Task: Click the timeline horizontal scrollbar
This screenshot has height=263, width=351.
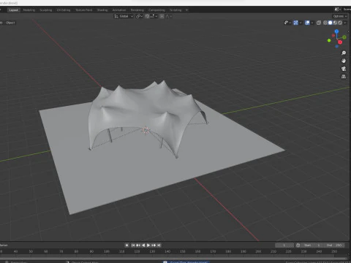Action: pos(173,258)
